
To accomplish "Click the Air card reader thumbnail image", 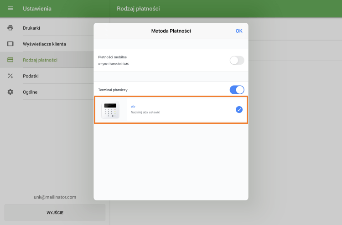I will [110, 110].
